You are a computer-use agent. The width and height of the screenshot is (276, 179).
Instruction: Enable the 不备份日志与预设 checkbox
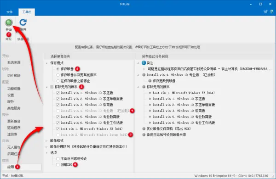pyautogui.click(x=58, y=159)
